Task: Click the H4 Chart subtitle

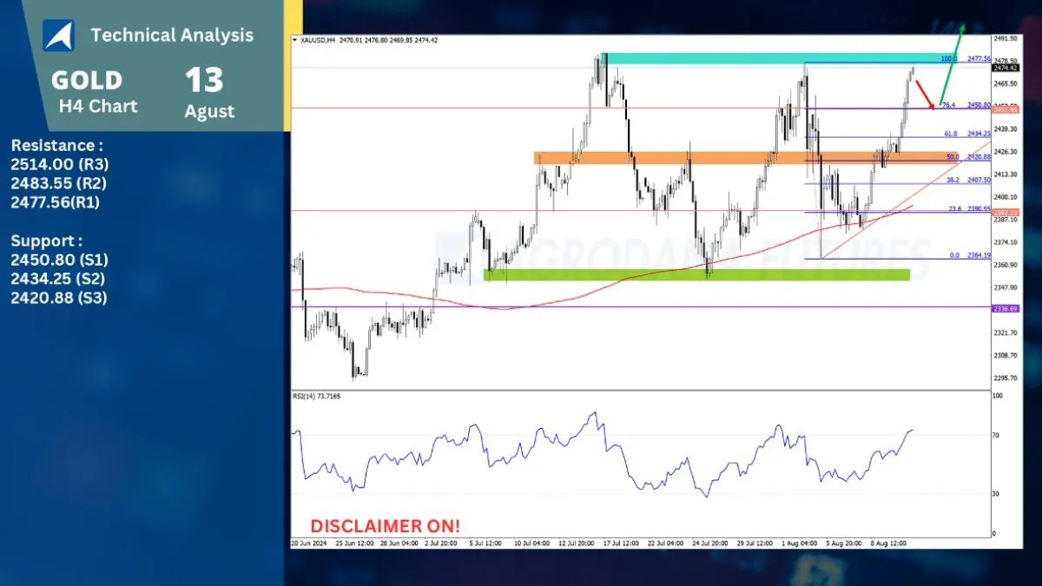Action: click(x=98, y=107)
